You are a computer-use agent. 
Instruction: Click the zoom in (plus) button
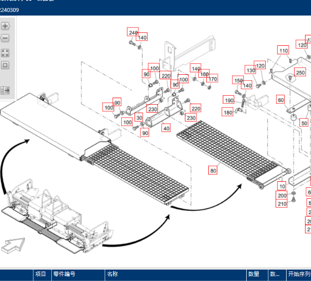[x=5, y=26]
